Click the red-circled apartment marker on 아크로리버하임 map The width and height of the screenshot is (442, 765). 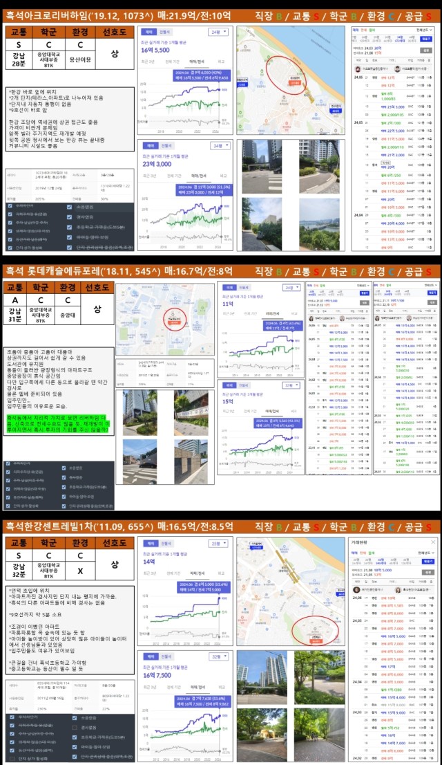(x=295, y=81)
